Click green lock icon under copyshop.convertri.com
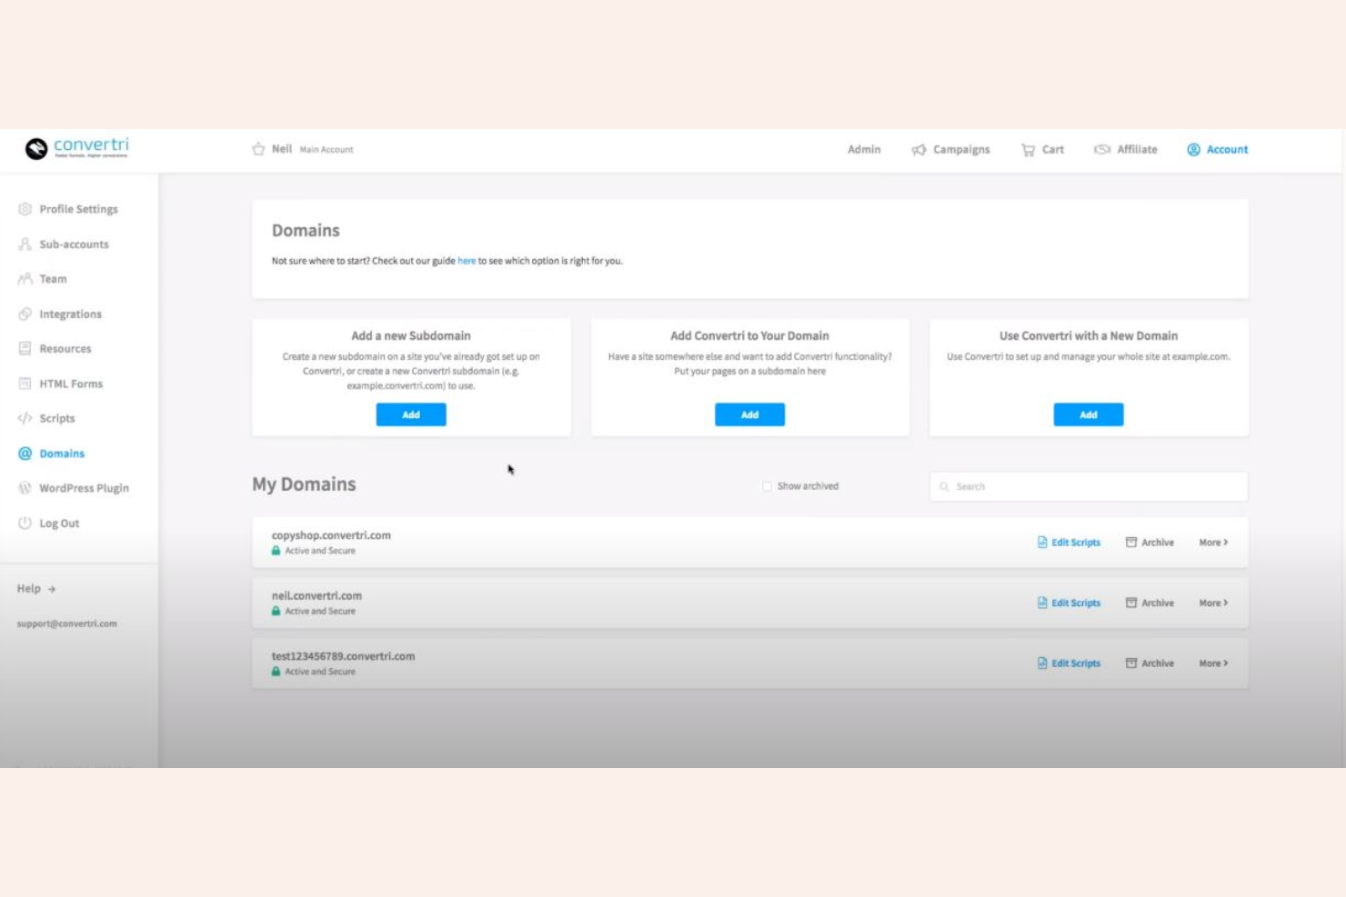The image size is (1346, 897). click(276, 551)
